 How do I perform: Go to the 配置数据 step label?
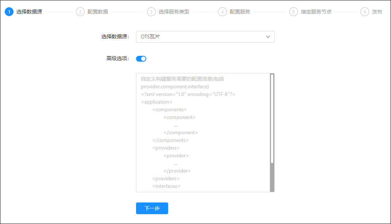coord(98,12)
